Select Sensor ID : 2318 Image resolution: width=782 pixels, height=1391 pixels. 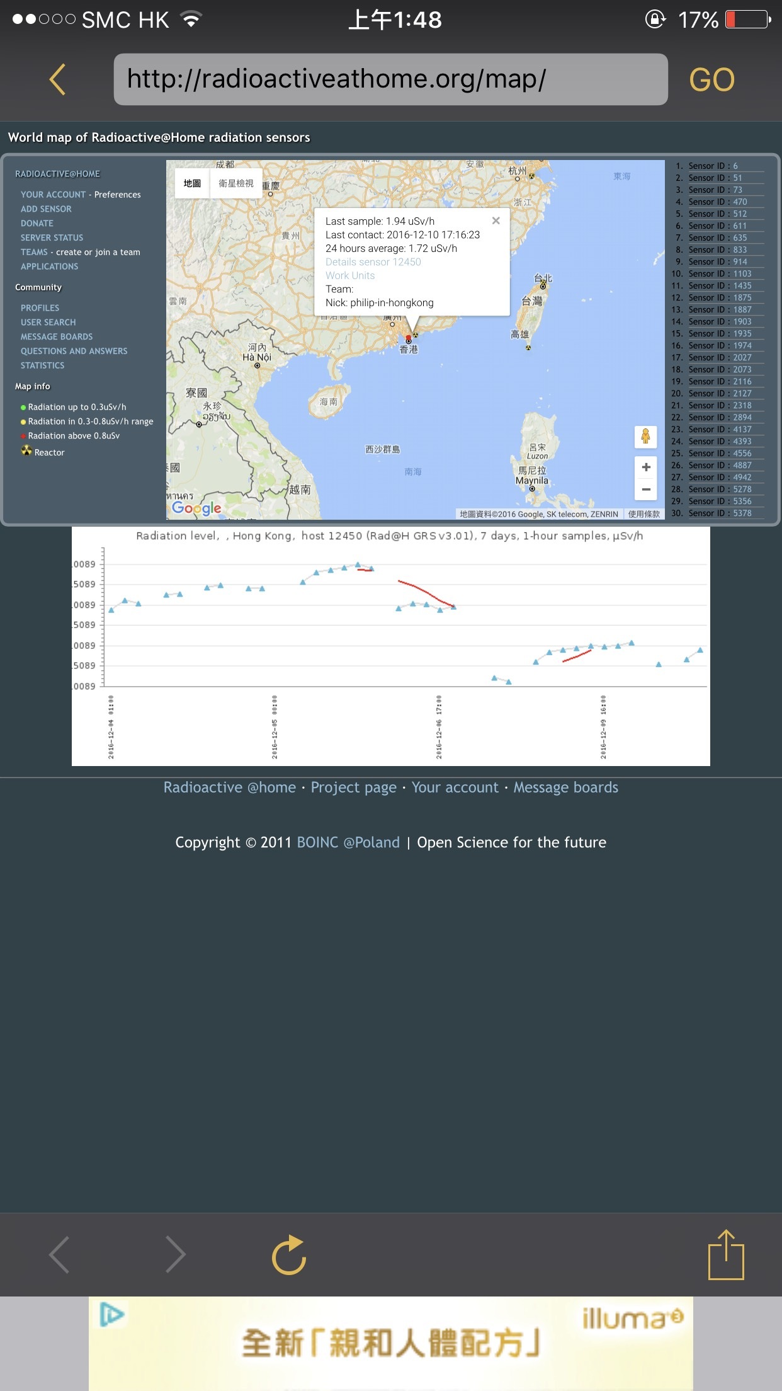click(x=720, y=405)
